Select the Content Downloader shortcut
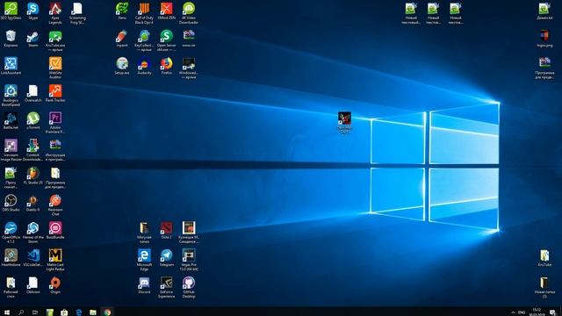Screen dimensions: 562x316 point(33,150)
